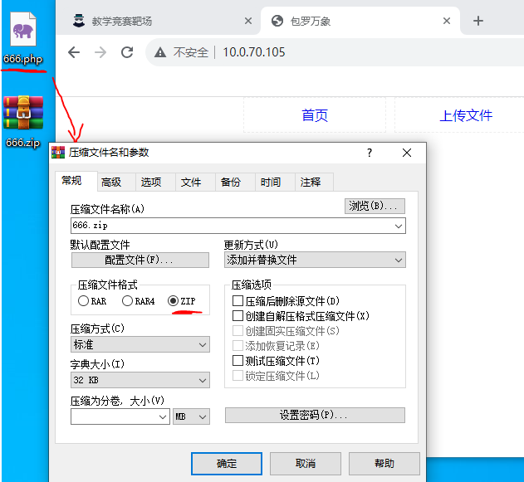Click the split volume size combo box
The image size is (524, 482).
pos(120,416)
